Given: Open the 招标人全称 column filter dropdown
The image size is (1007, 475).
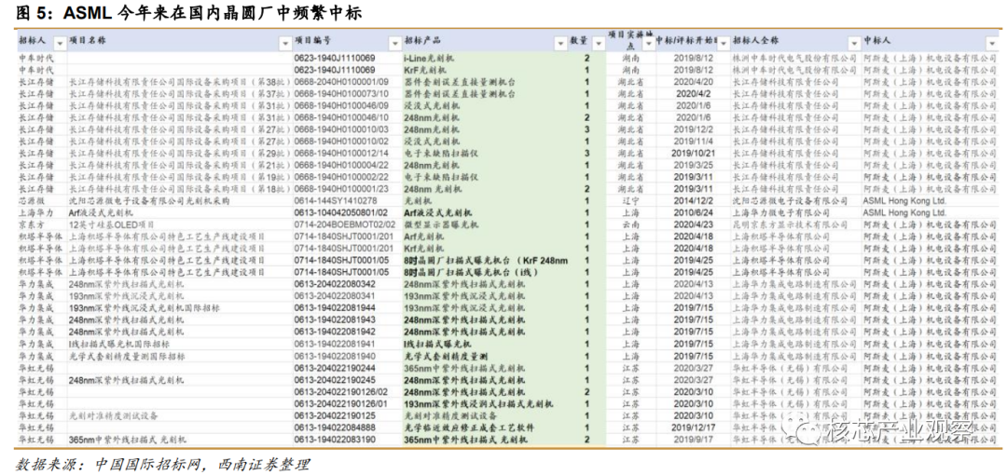Looking at the screenshot, I should (853, 42).
